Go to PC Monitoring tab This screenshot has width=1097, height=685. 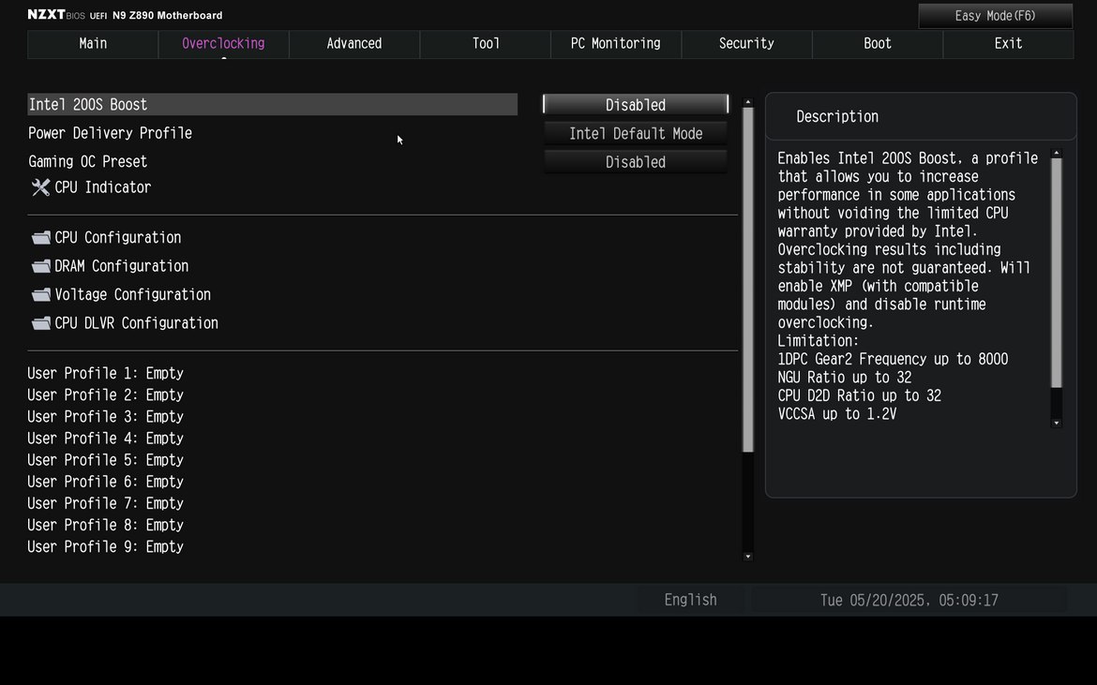tap(616, 44)
